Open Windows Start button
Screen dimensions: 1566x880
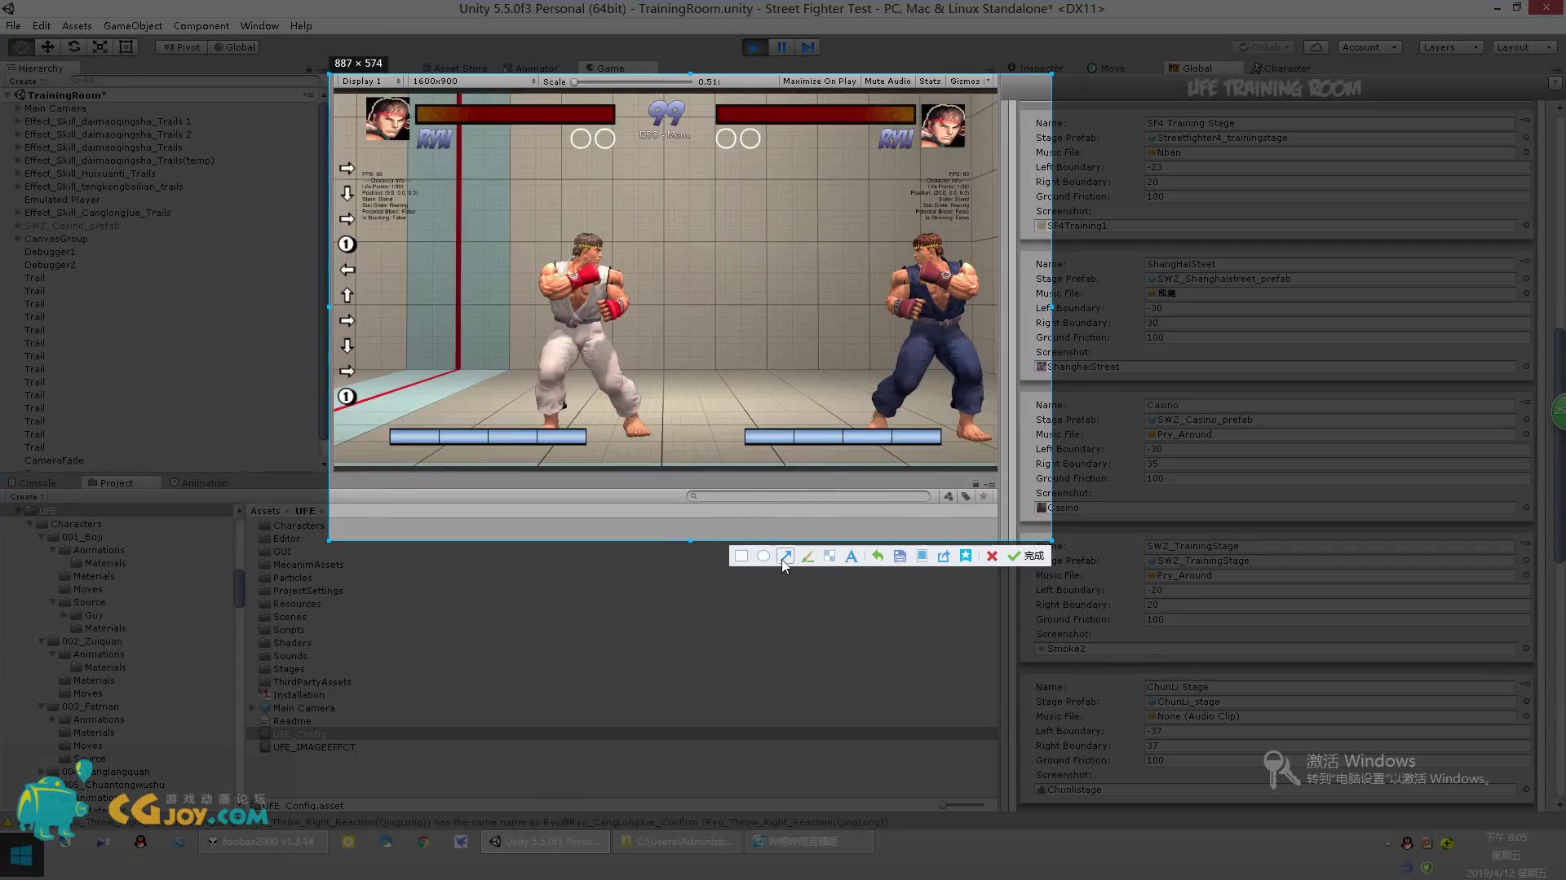pos(21,856)
